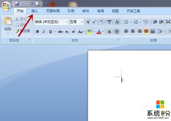The width and height of the screenshot is (171, 121).
Task: Toggle Superscript formatting
Action: point(74,32)
